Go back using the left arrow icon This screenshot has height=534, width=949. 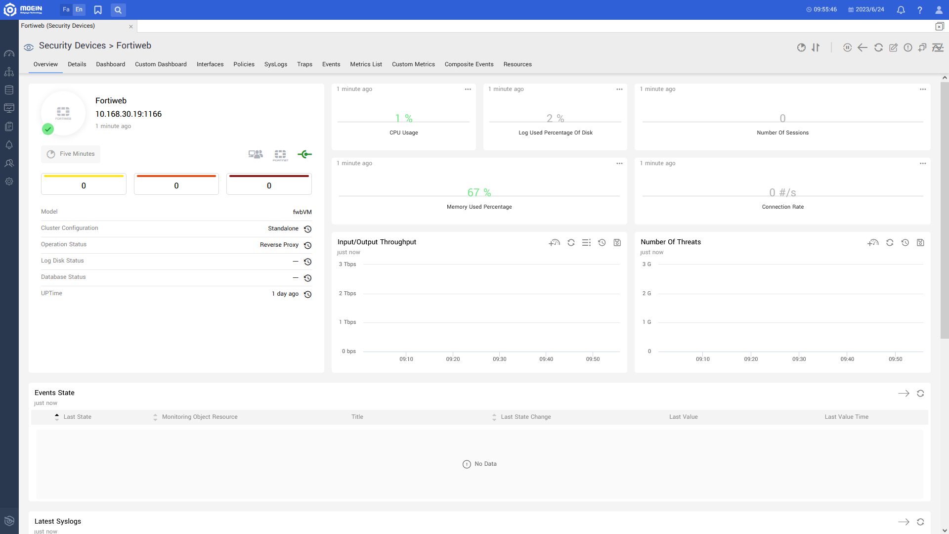coord(863,47)
